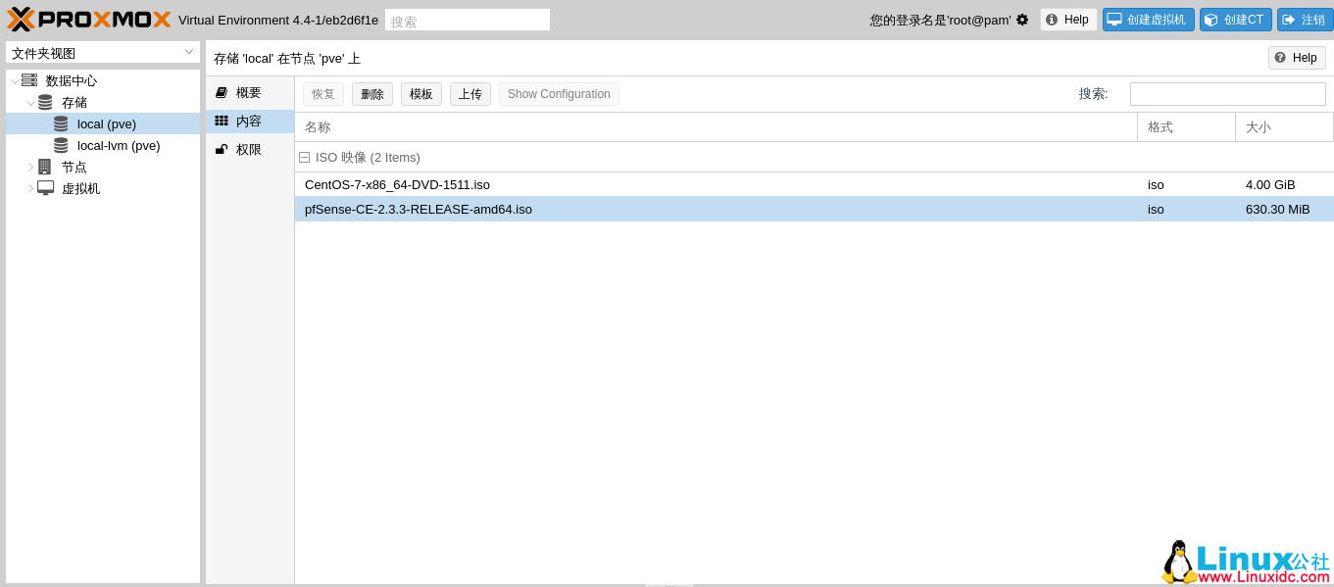Click the unlock icon for 权限
1334x587 pixels.
pyautogui.click(x=222, y=149)
